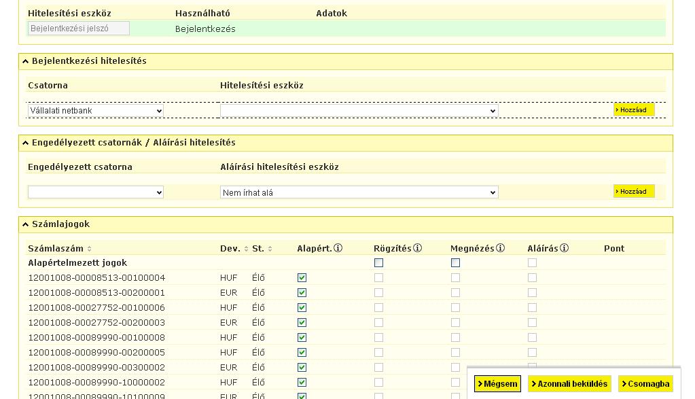Toggle Megnézés for account 12001008-00089990-00100008
The image size is (695, 399).
[455, 337]
